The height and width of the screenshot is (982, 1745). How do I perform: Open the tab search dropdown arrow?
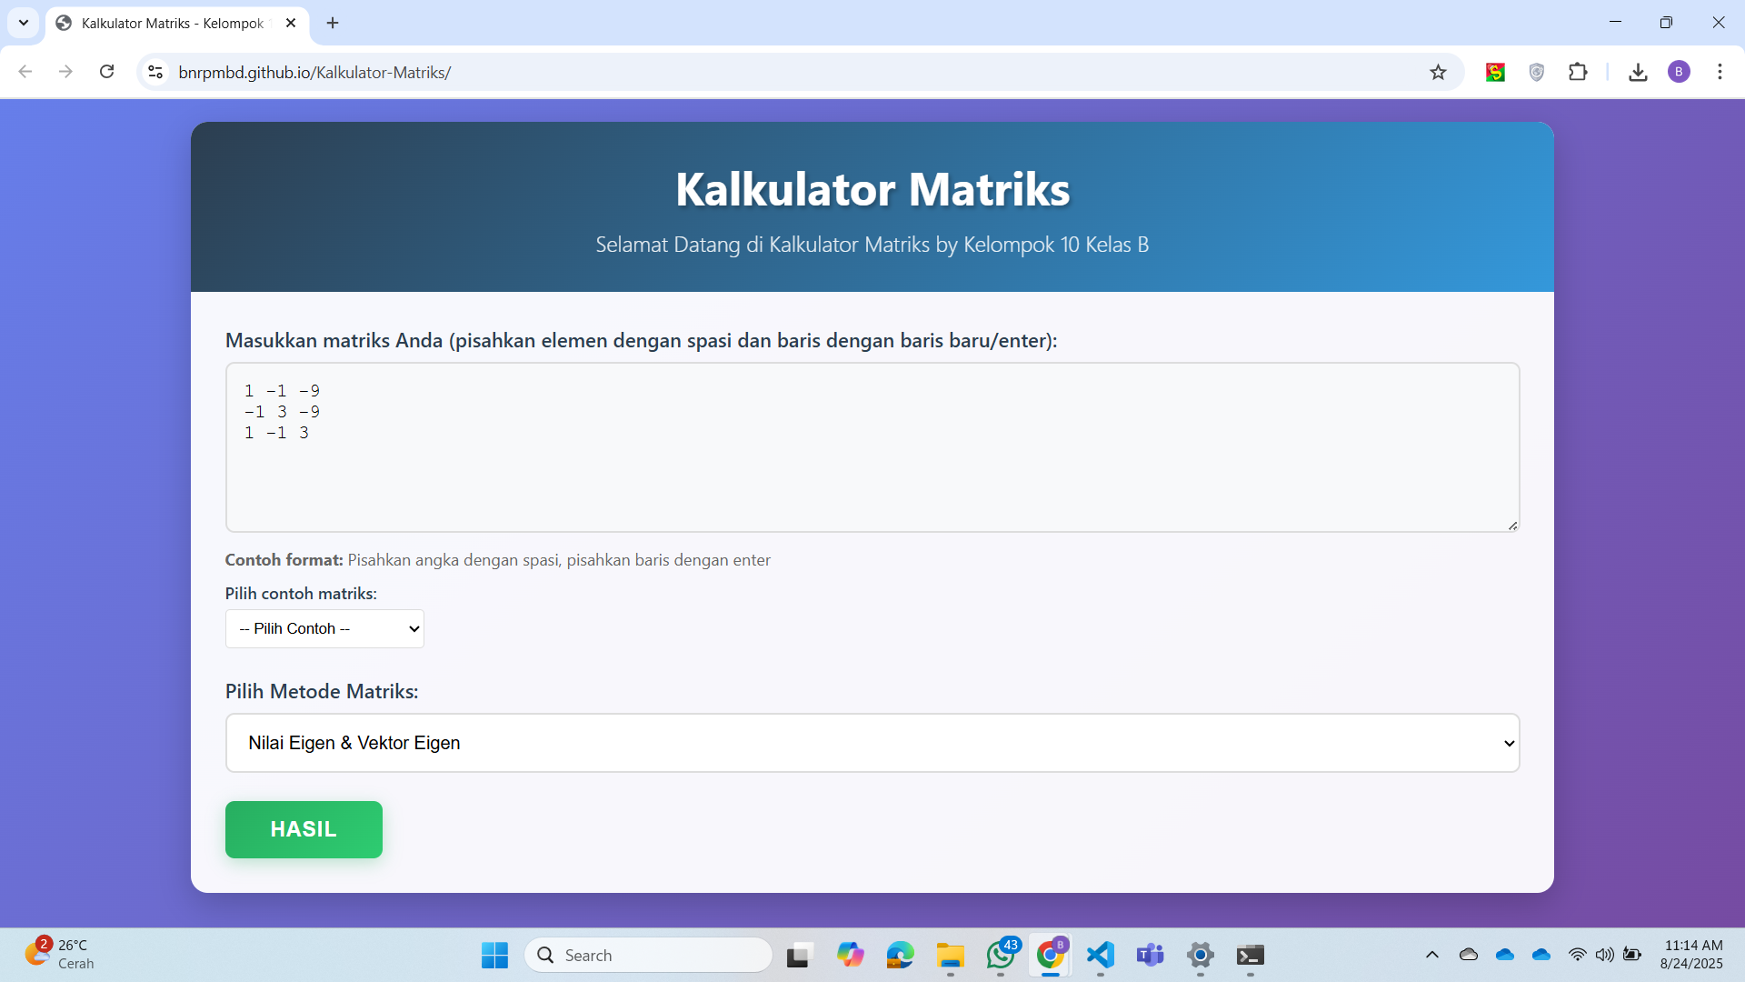(24, 23)
